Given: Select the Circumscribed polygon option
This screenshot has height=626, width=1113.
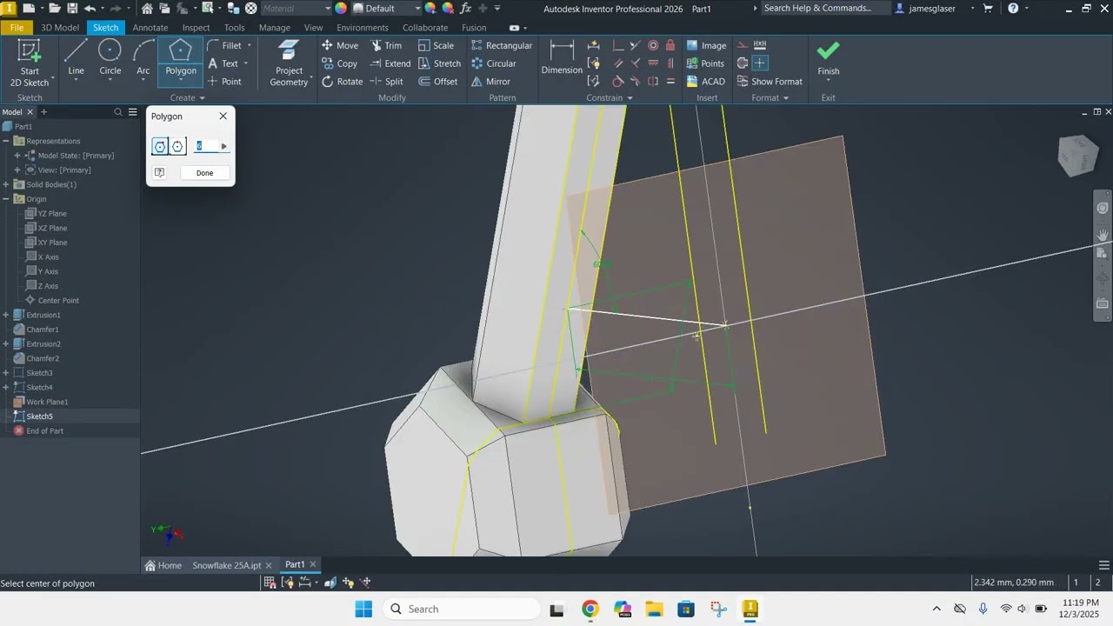Looking at the screenshot, I should [x=177, y=146].
